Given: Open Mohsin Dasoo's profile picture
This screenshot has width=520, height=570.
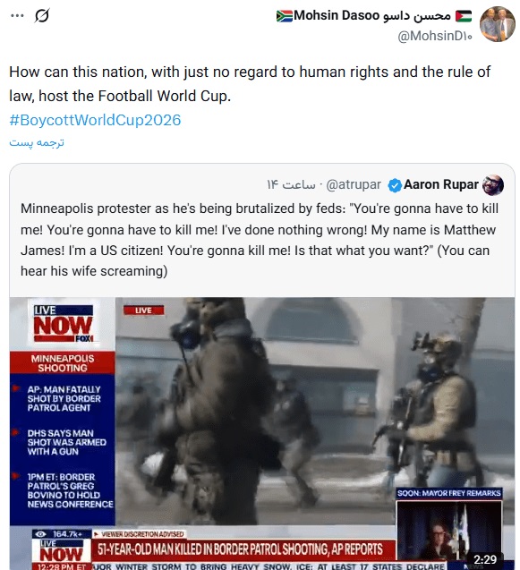Looking at the screenshot, I should tap(497, 24).
